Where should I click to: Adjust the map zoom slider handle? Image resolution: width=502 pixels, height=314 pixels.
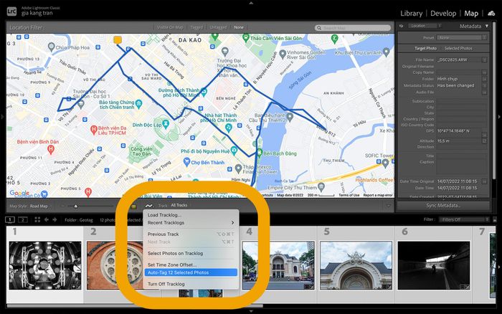[x=76, y=206]
